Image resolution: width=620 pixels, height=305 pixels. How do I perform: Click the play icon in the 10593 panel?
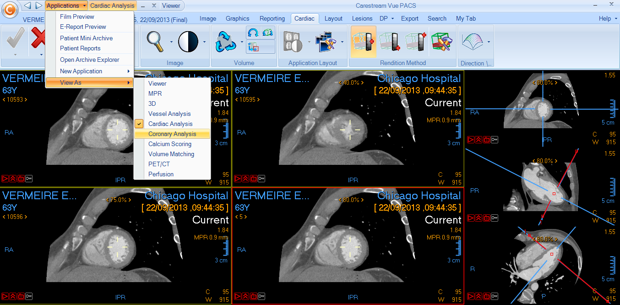tap(5, 179)
